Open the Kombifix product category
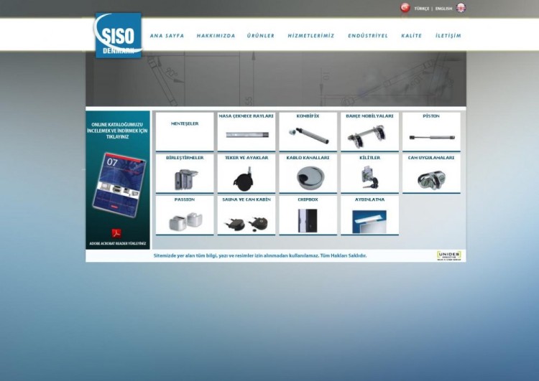 click(308, 131)
